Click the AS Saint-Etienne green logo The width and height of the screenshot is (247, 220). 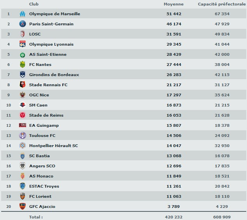[22, 54]
